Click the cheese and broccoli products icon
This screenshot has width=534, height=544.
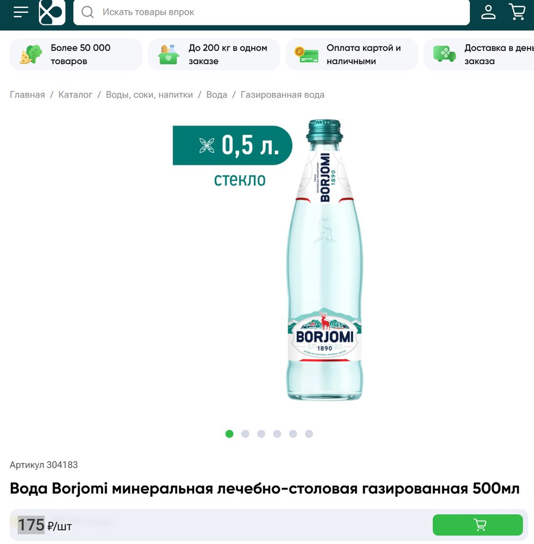31,55
